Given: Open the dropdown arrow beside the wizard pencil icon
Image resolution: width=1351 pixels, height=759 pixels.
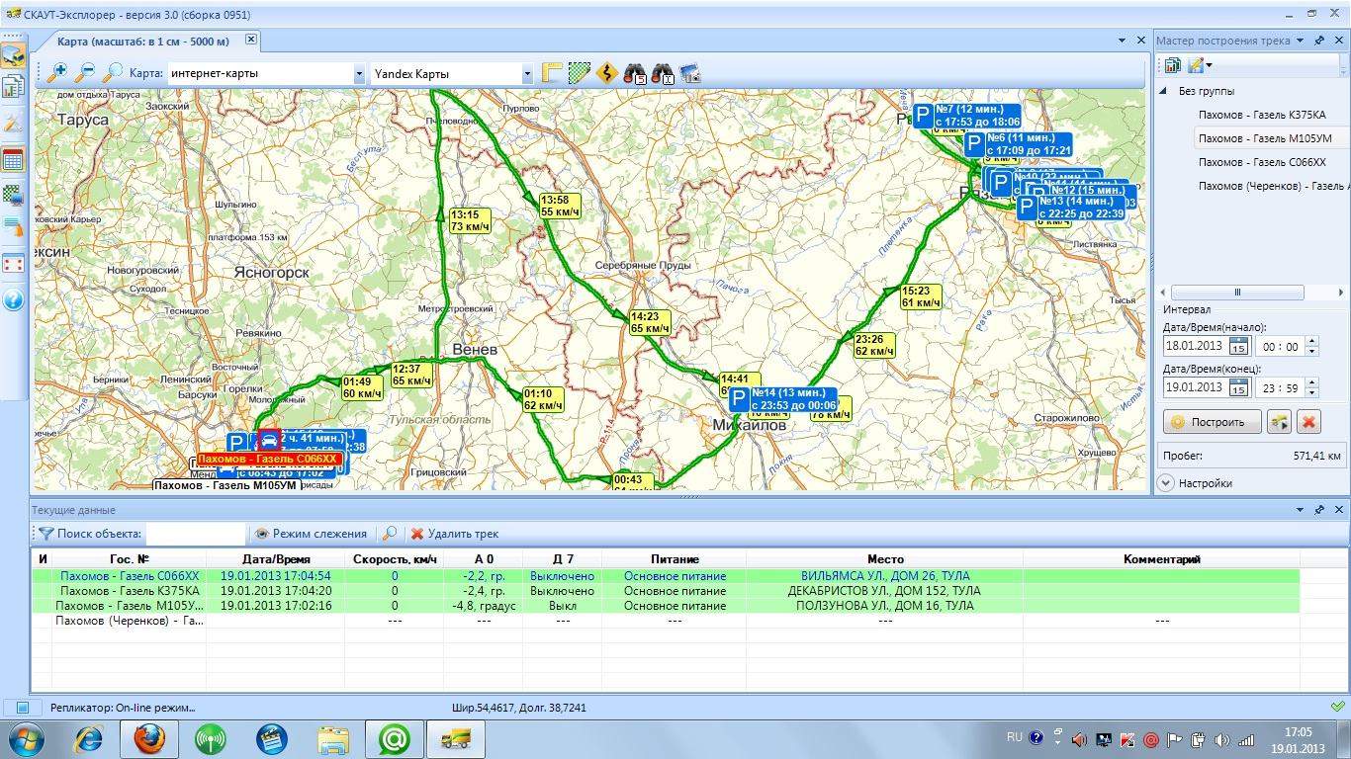Looking at the screenshot, I should pos(1209,65).
